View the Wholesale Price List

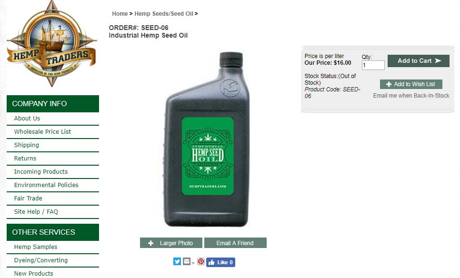click(x=42, y=132)
